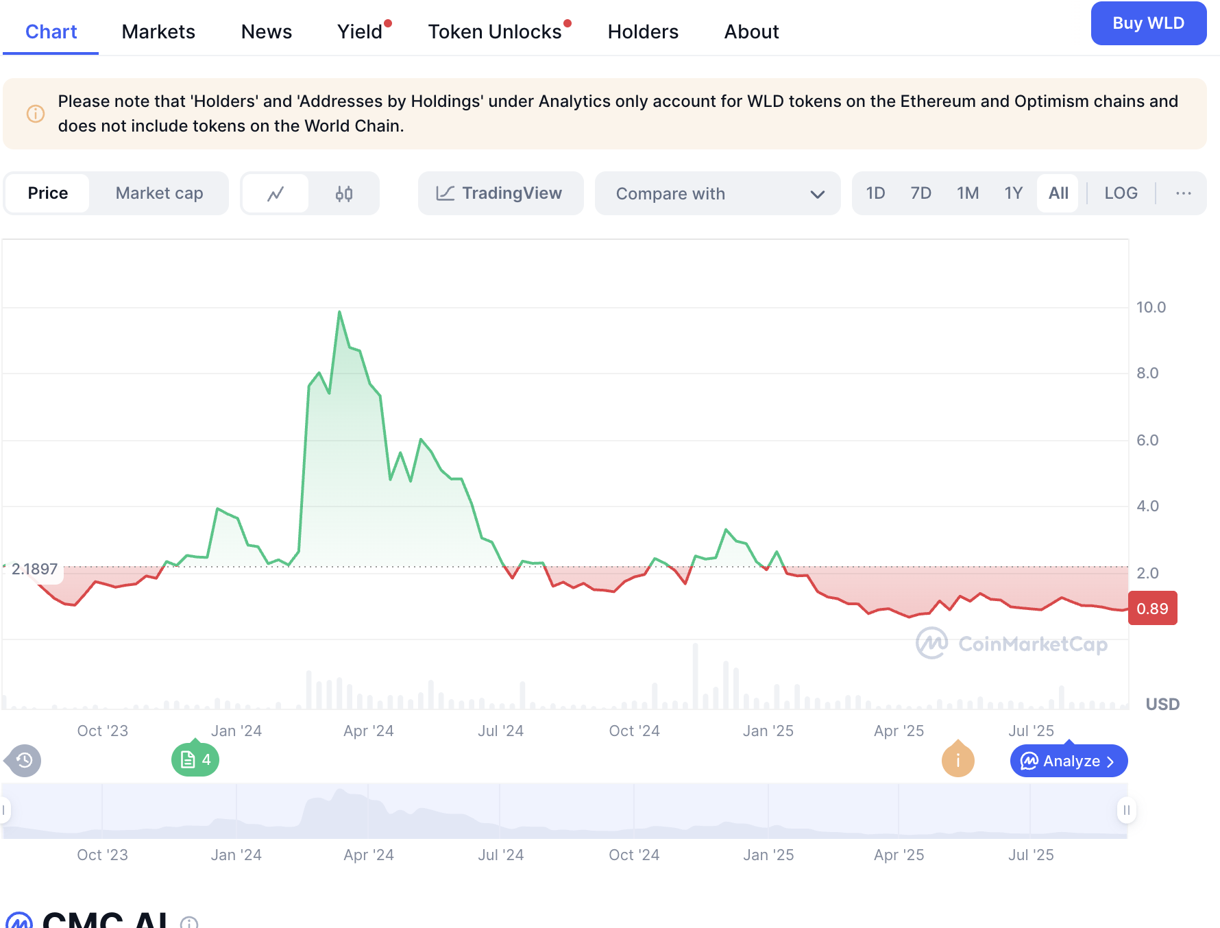Image resolution: width=1220 pixels, height=928 pixels.
Task: Click the USD currency label
Action: pyautogui.click(x=1162, y=704)
